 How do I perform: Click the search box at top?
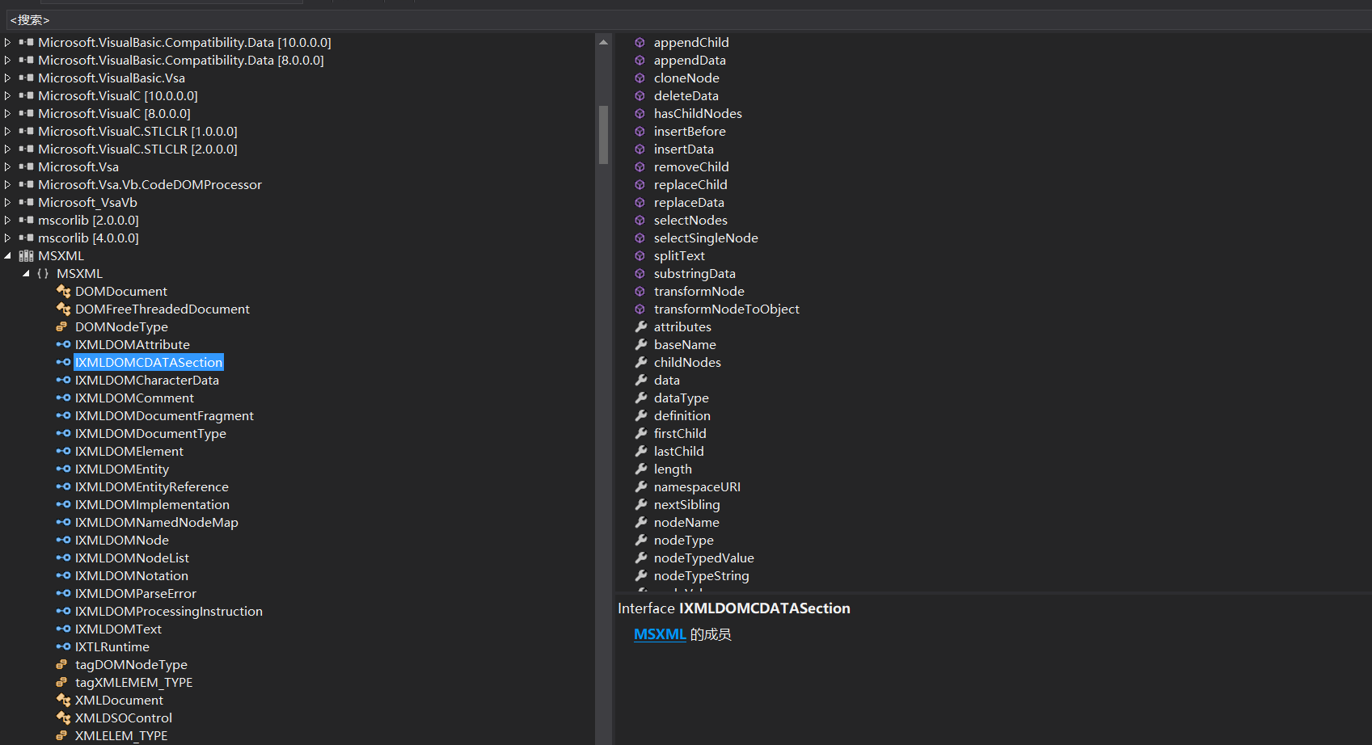(x=687, y=19)
